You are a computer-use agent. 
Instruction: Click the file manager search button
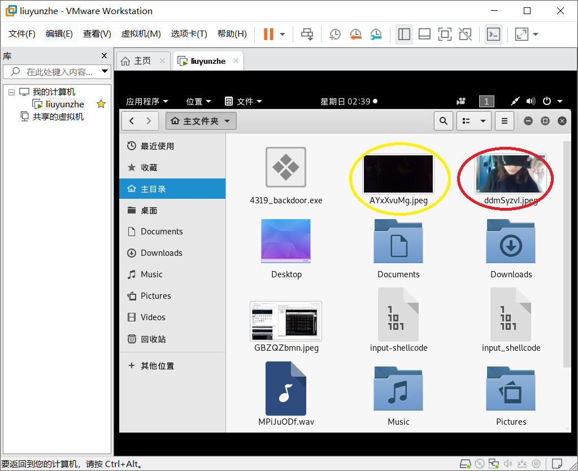tap(444, 121)
